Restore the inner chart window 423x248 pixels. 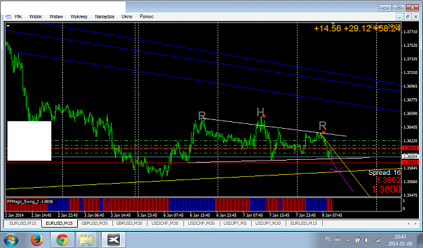(x=407, y=17)
